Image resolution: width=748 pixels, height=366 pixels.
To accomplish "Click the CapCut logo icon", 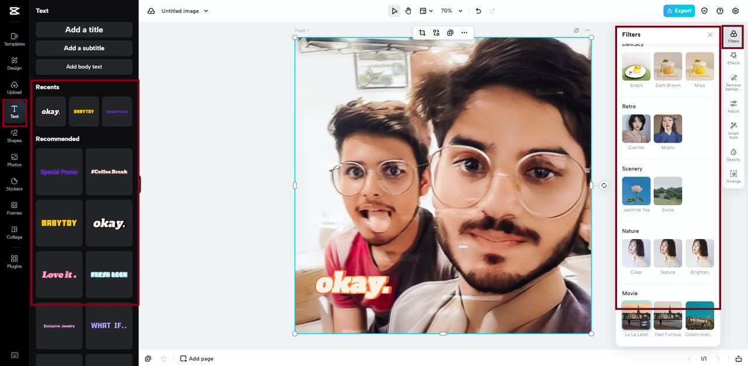I will 15,11.
